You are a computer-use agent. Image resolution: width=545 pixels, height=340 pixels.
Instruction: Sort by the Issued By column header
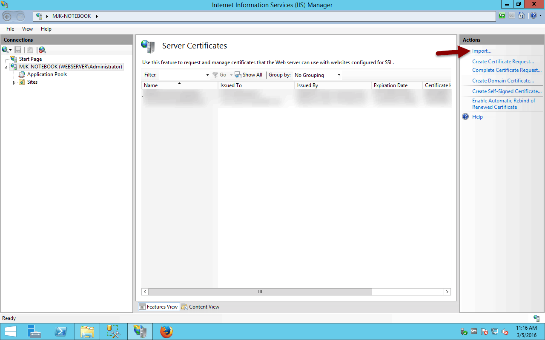pyautogui.click(x=333, y=85)
